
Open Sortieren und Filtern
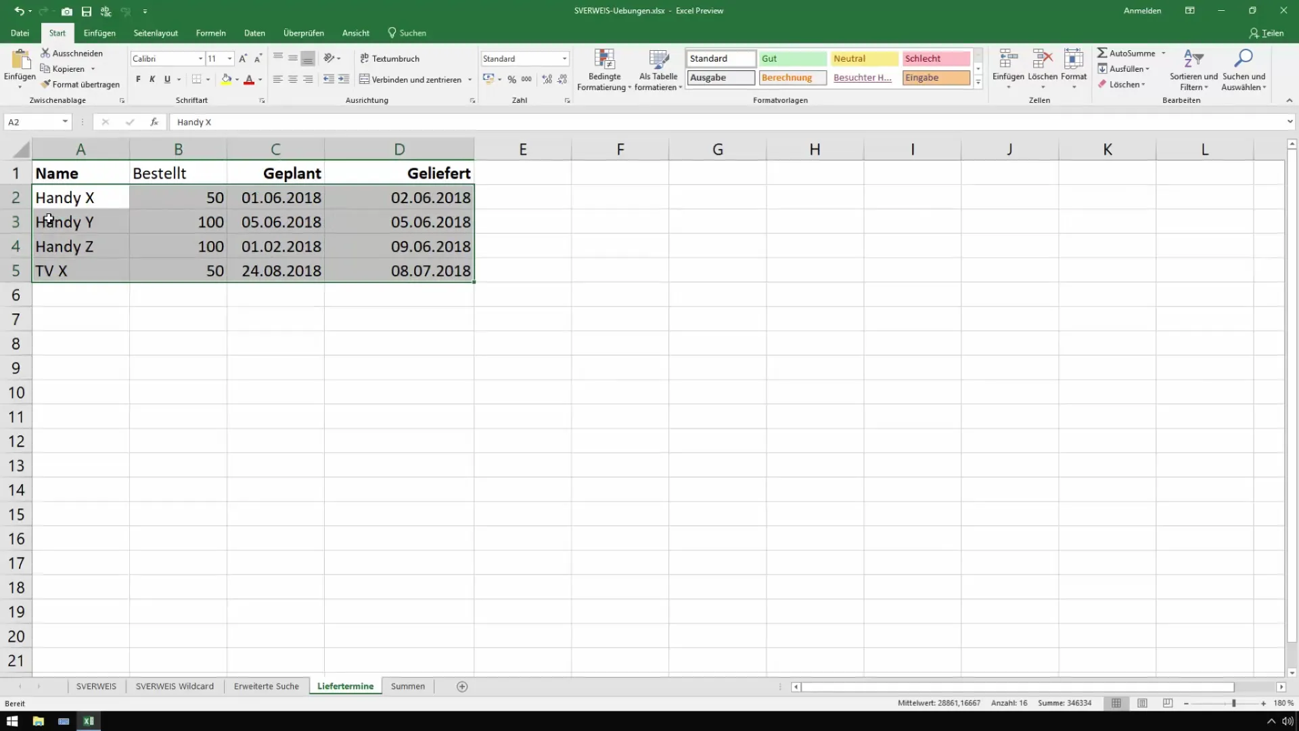[1193, 70]
